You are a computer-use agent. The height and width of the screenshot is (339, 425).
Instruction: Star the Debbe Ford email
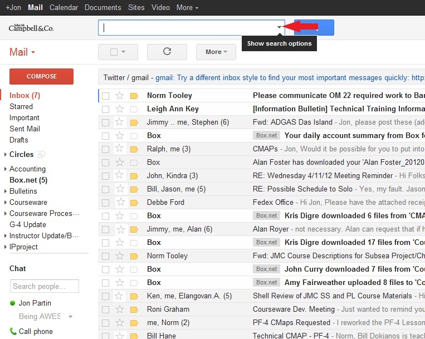121,202
